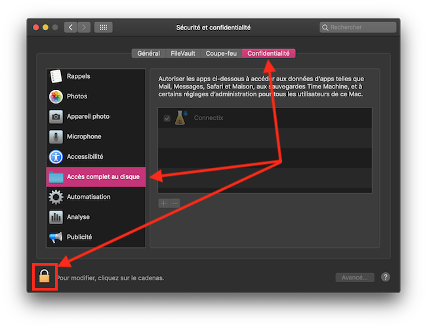427x328 pixels.
Task: Switch to the Coupe-feu tab
Action: pyautogui.click(x=222, y=53)
